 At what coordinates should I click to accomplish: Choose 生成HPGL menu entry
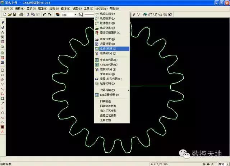click(x=112, y=74)
